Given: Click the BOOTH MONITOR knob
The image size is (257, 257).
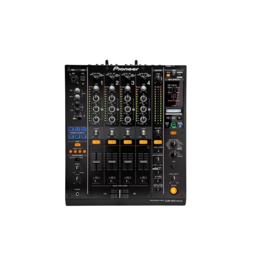Looking at the screenshot, I should (x=158, y=159).
